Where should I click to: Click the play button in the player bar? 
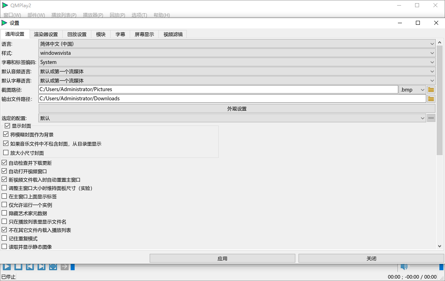click(x=7, y=267)
